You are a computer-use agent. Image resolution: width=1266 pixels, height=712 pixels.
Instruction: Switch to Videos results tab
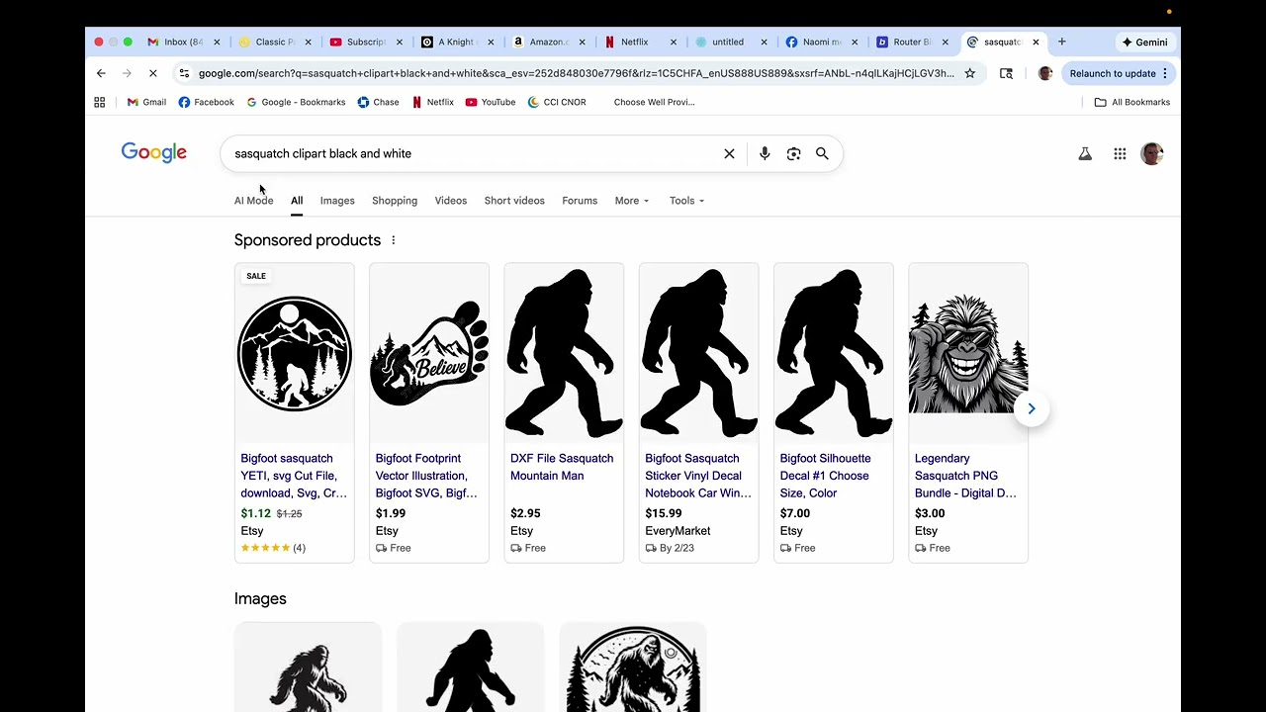[x=451, y=201]
